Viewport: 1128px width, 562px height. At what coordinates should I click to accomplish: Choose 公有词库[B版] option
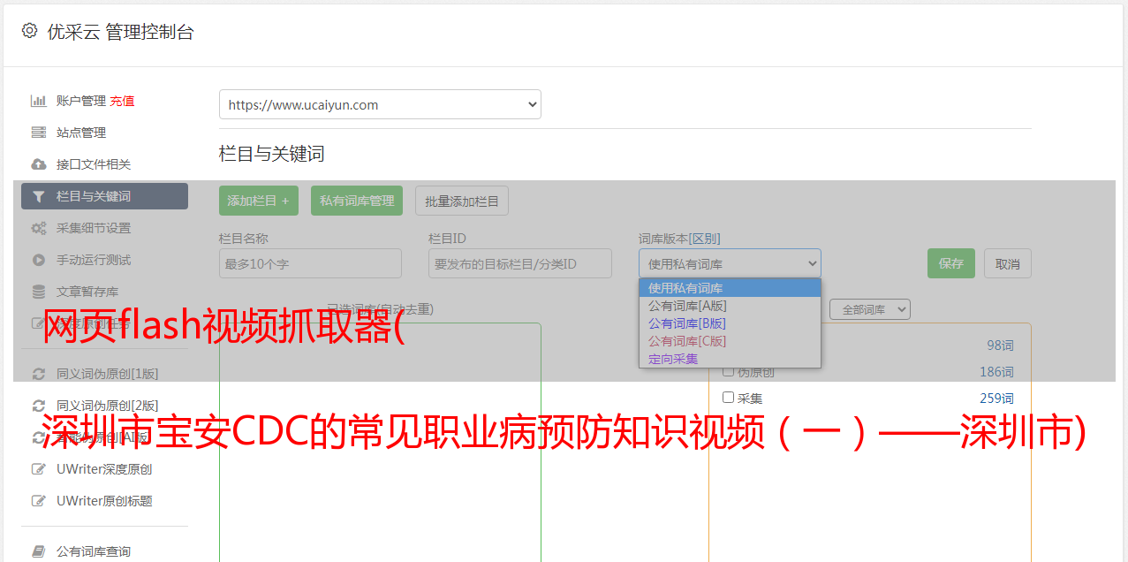pyautogui.click(x=730, y=323)
